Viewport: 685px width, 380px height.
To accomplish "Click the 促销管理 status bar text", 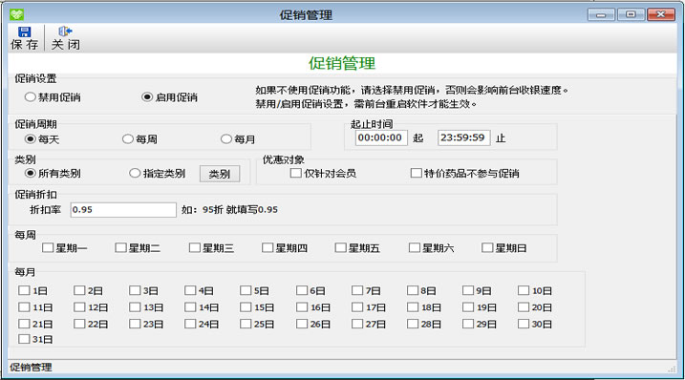I will coord(31,367).
